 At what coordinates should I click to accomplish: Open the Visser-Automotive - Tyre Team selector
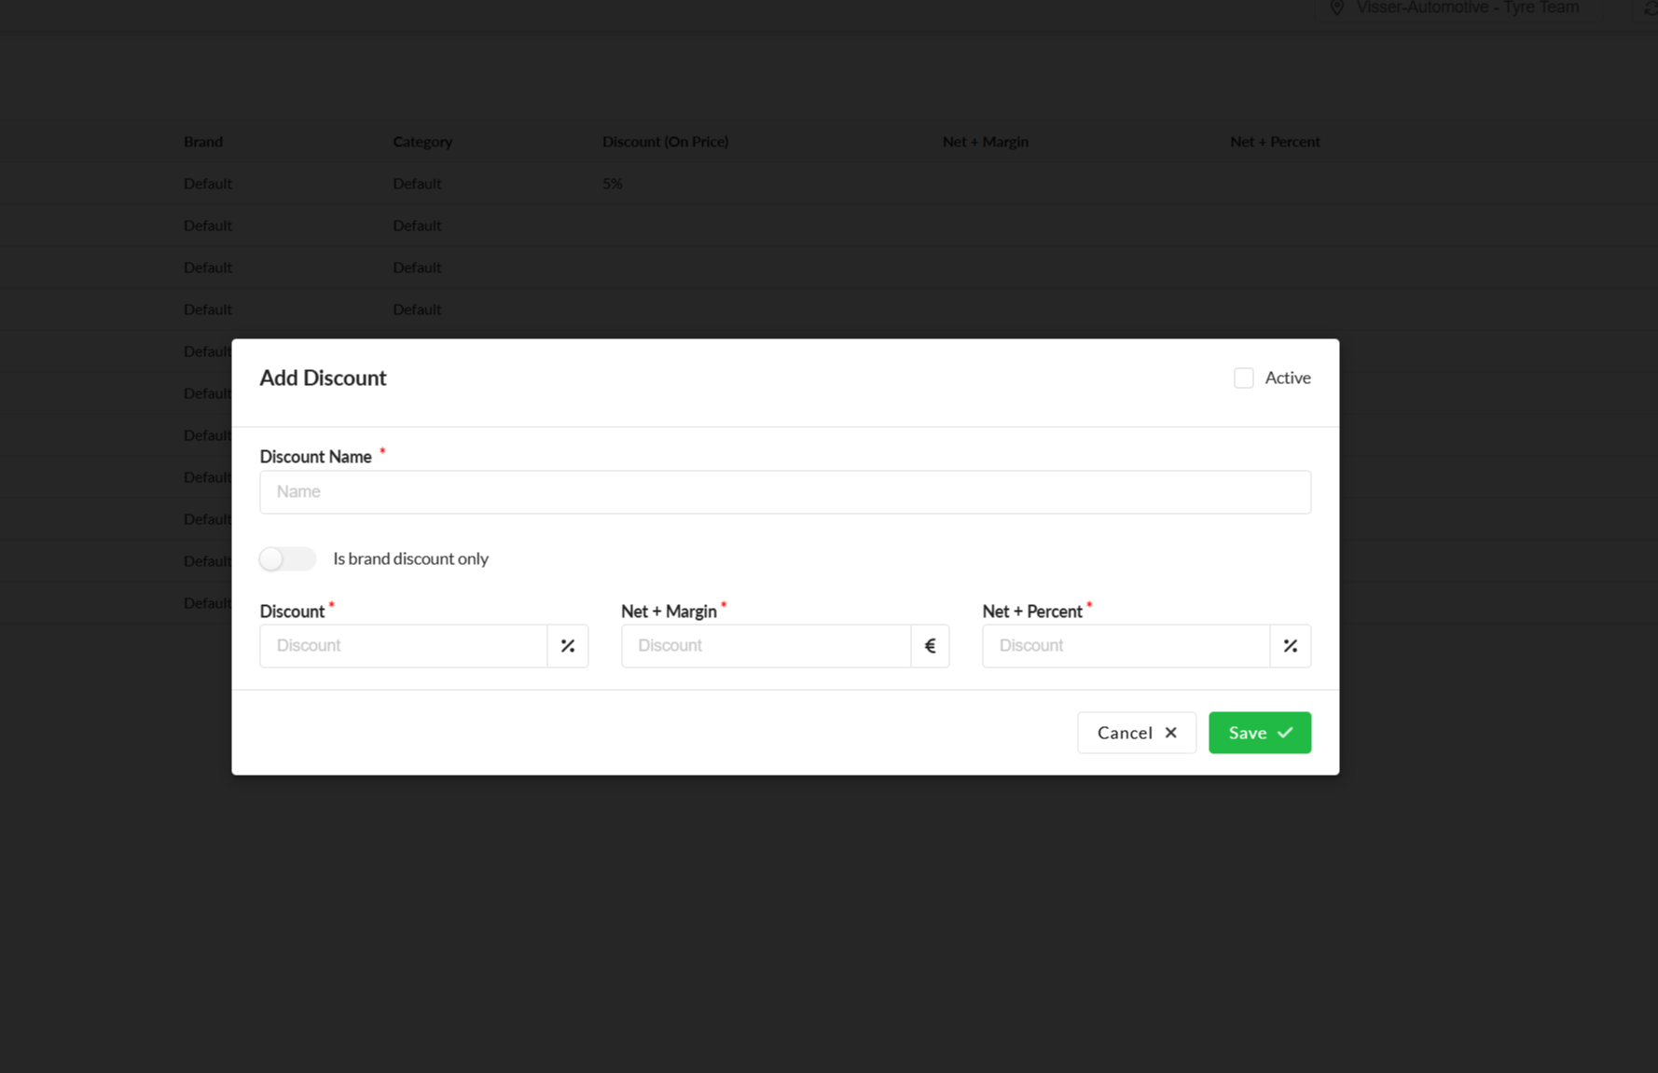1467,7
